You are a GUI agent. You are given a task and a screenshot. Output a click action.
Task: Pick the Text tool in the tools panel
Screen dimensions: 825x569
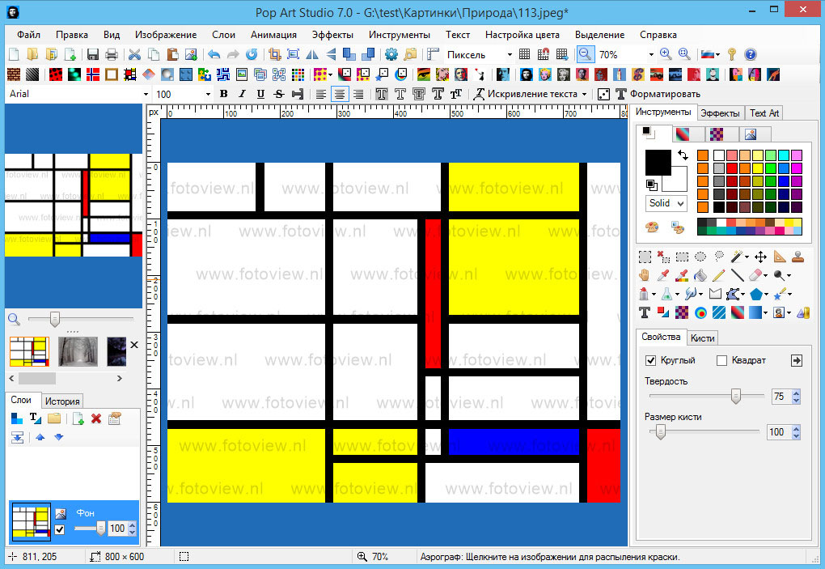[645, 312]
